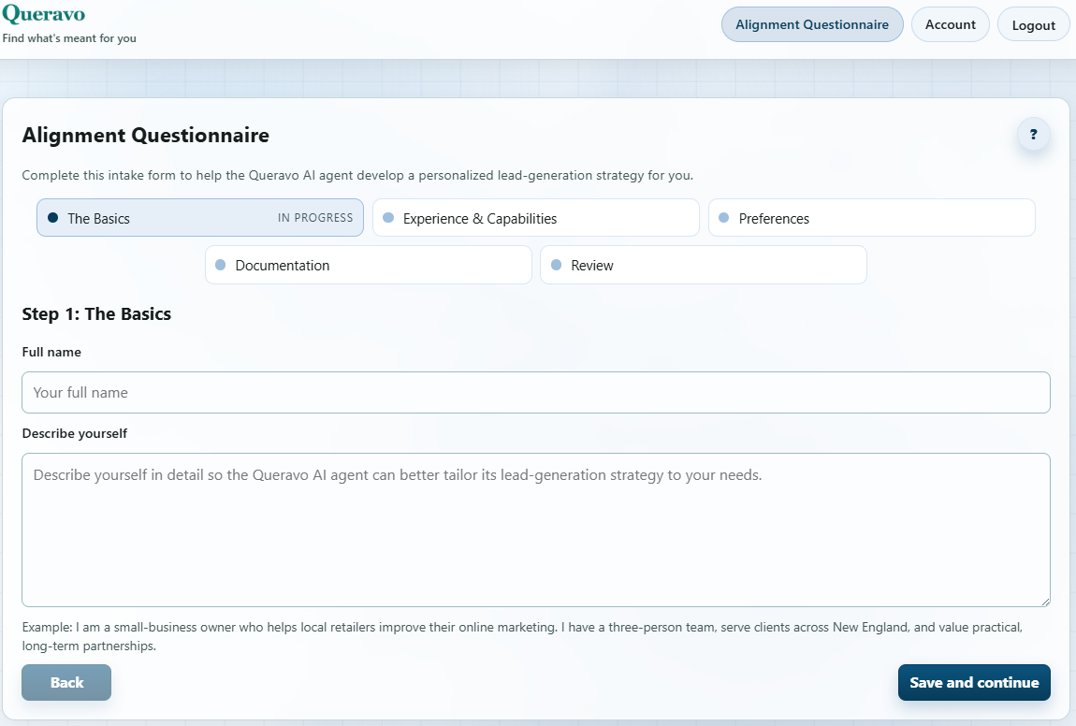Click the Logout button
The image size is (1076, 726).
point(1034,25)
